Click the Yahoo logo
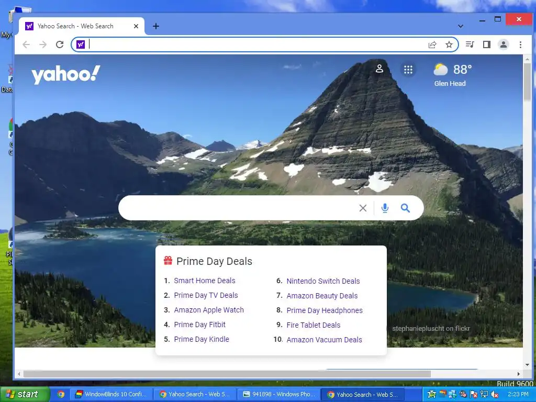Screen dimensions: 536x402 point(65,74)
